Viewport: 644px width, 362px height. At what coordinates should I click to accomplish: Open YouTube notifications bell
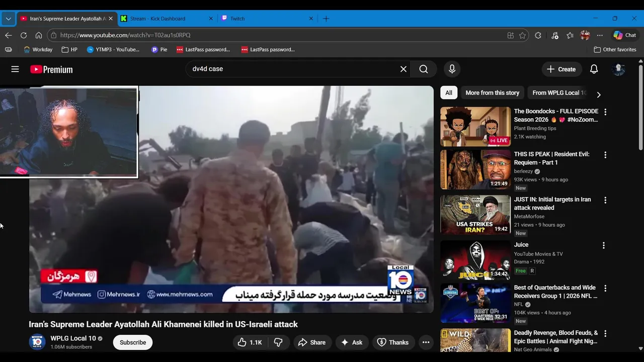pyautogui.click(x=594, y=69)
